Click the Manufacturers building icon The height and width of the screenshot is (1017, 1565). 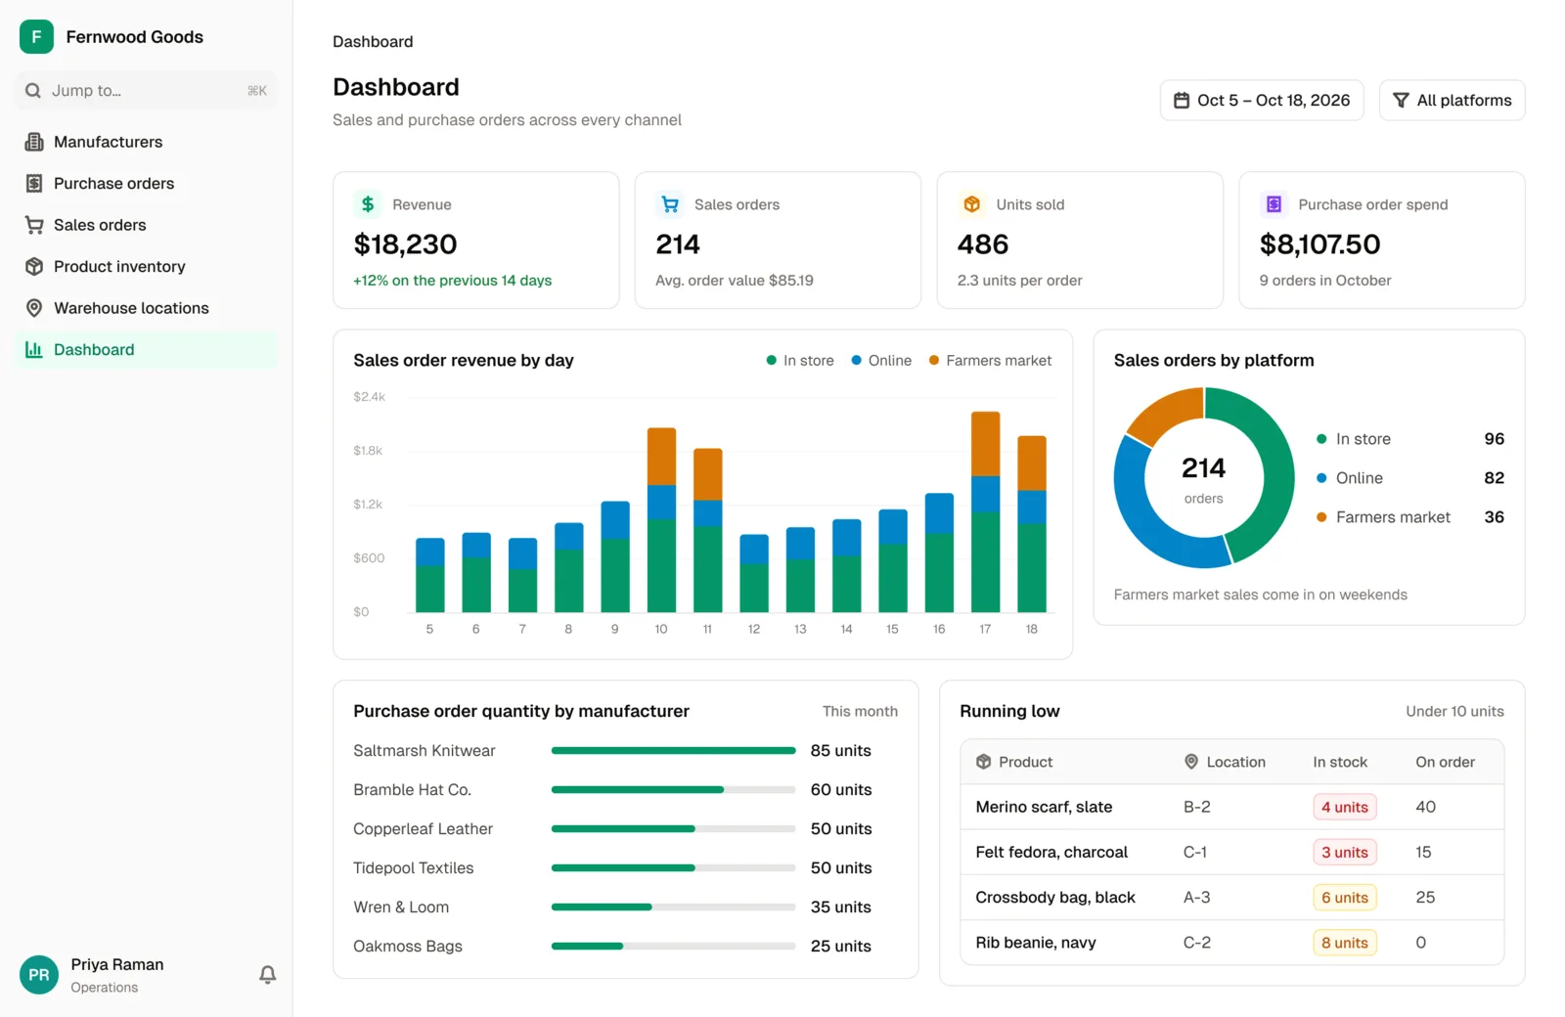(x=34, y=142)
